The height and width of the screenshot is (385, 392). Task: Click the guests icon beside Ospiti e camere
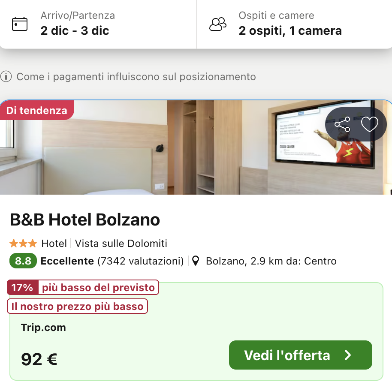pyautogui.click(x=218, y=24)
